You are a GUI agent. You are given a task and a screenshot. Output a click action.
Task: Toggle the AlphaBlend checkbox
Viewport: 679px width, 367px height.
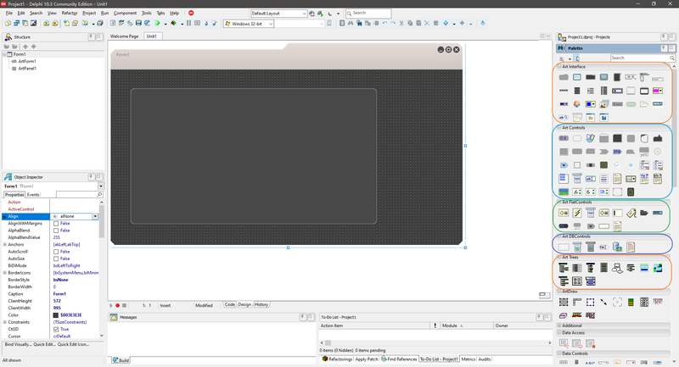tap(56, 231)
